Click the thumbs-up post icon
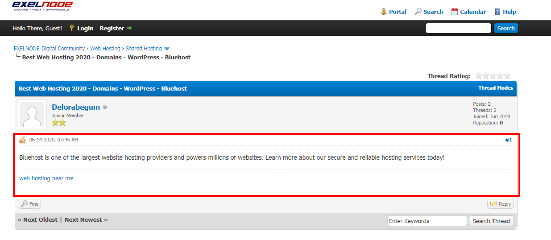The height and width of the screenshot is (240, 551). [x=23, y=140]
